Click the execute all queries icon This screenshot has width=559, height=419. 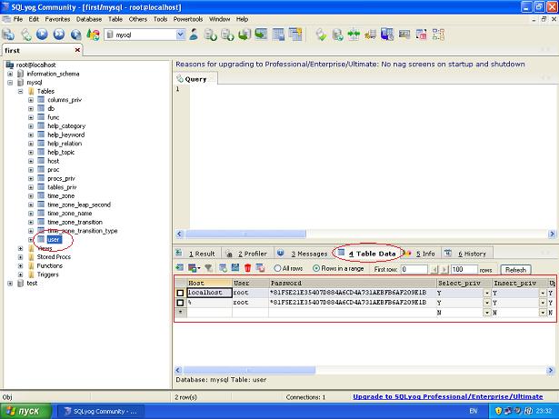coord(59,35)
